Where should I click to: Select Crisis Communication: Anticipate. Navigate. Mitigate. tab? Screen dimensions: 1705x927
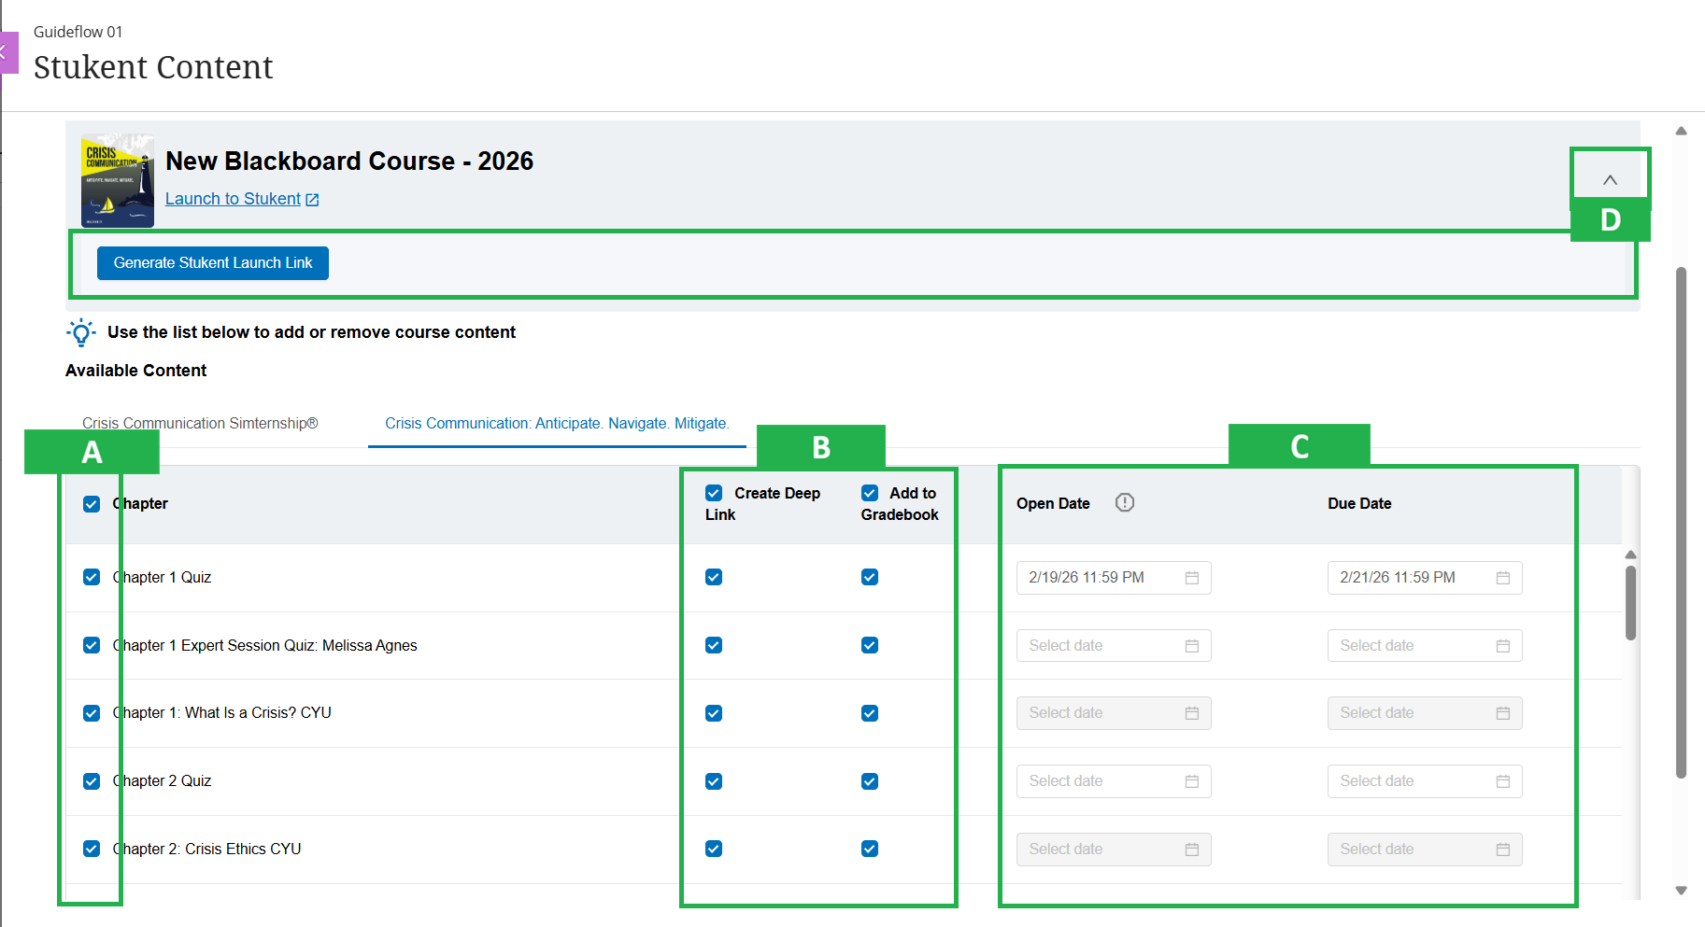coord(557,424)
